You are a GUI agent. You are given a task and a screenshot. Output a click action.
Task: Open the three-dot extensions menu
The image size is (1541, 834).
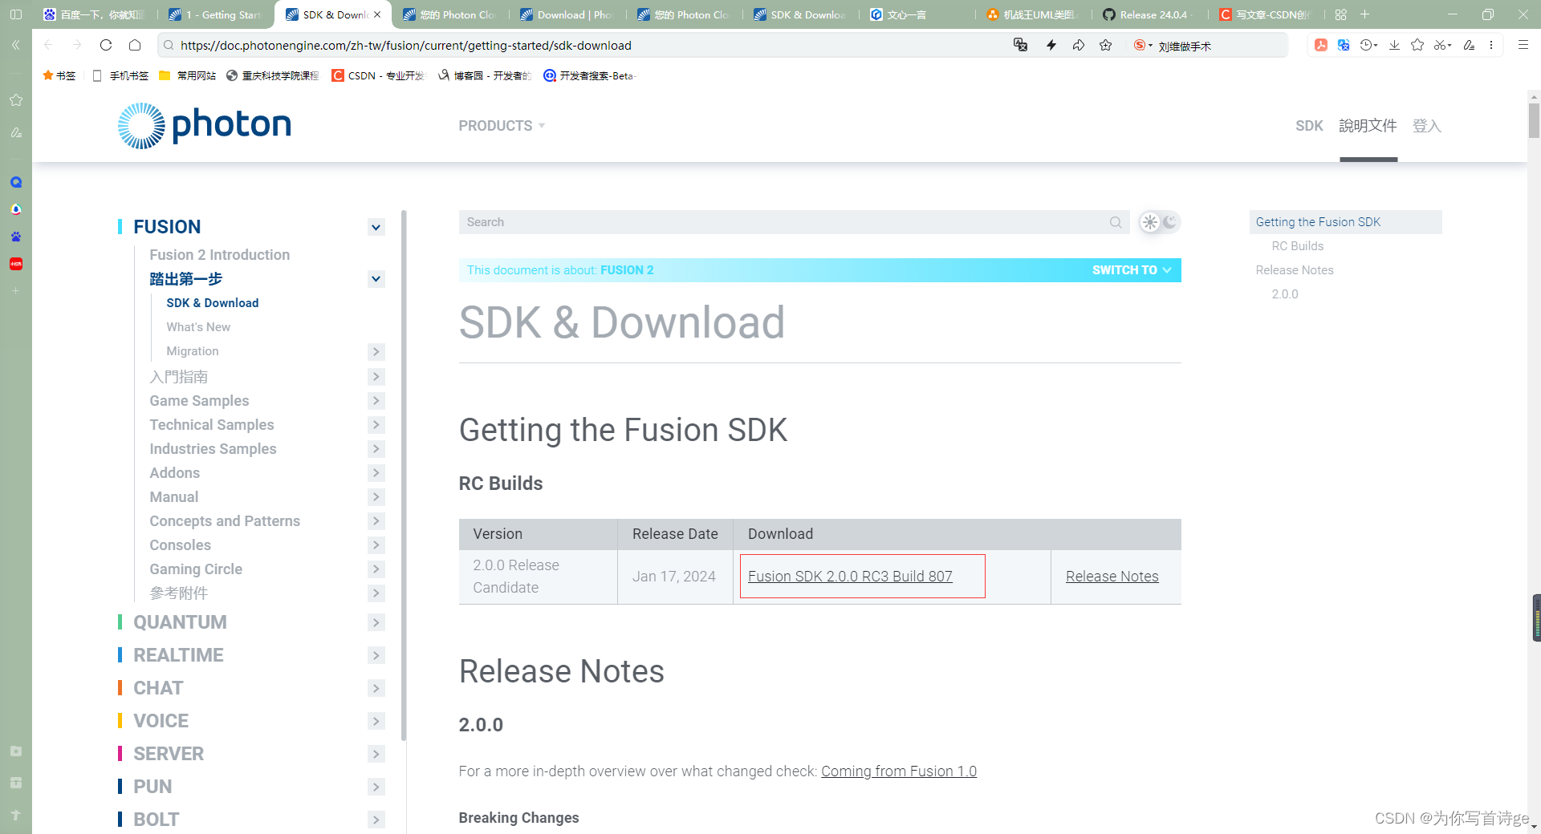(1491, 45)
